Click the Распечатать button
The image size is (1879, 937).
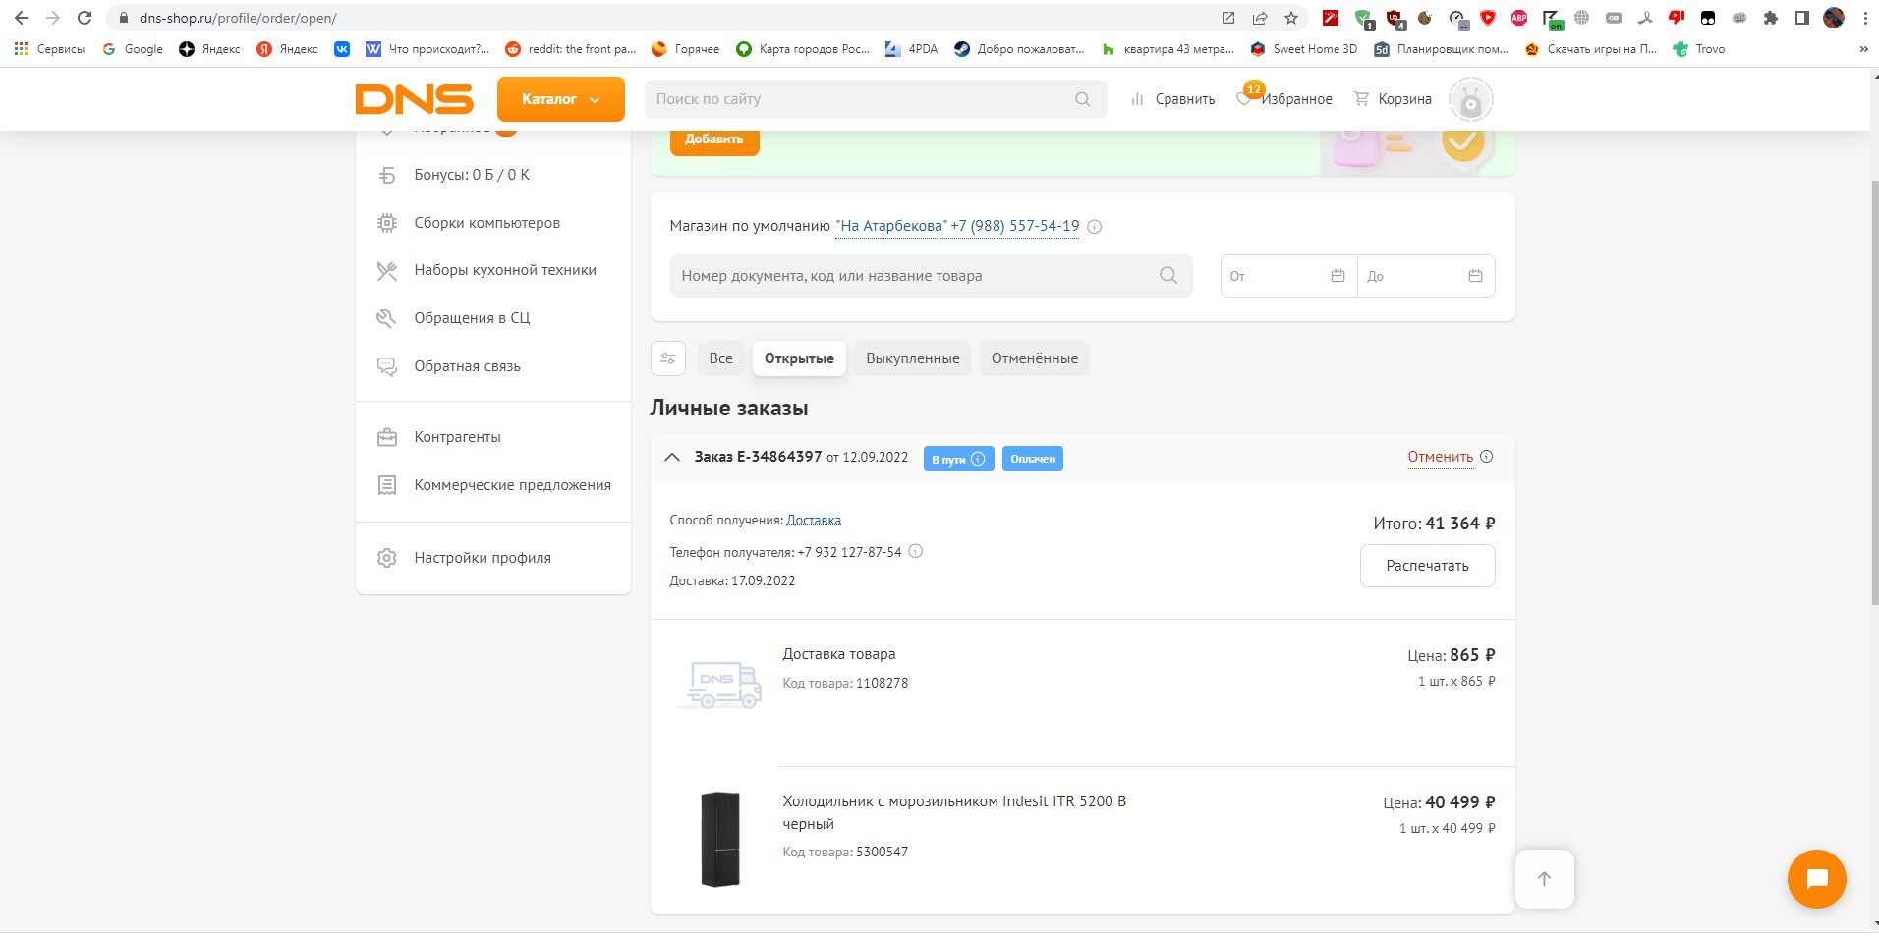pyautogui.click(x=1427, y=566)
